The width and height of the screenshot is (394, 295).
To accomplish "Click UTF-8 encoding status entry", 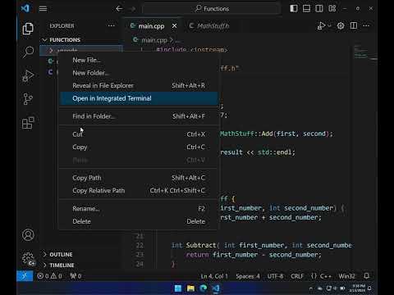I will point(275,276).
